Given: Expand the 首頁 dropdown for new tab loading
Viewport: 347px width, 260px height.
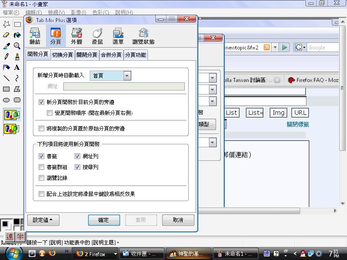Looking at the screenshot, I should tap(127, 76).
